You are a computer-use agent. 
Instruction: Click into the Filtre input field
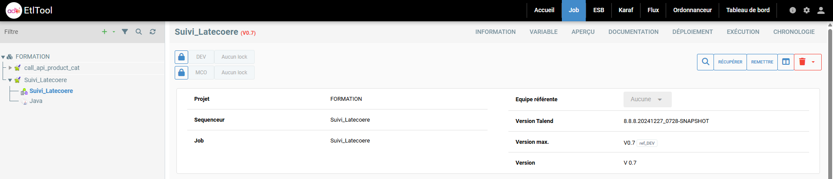tap(48, 32)
